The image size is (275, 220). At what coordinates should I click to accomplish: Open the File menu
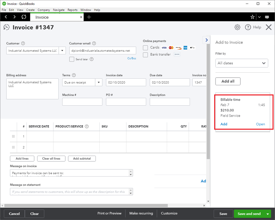point(4,10)
